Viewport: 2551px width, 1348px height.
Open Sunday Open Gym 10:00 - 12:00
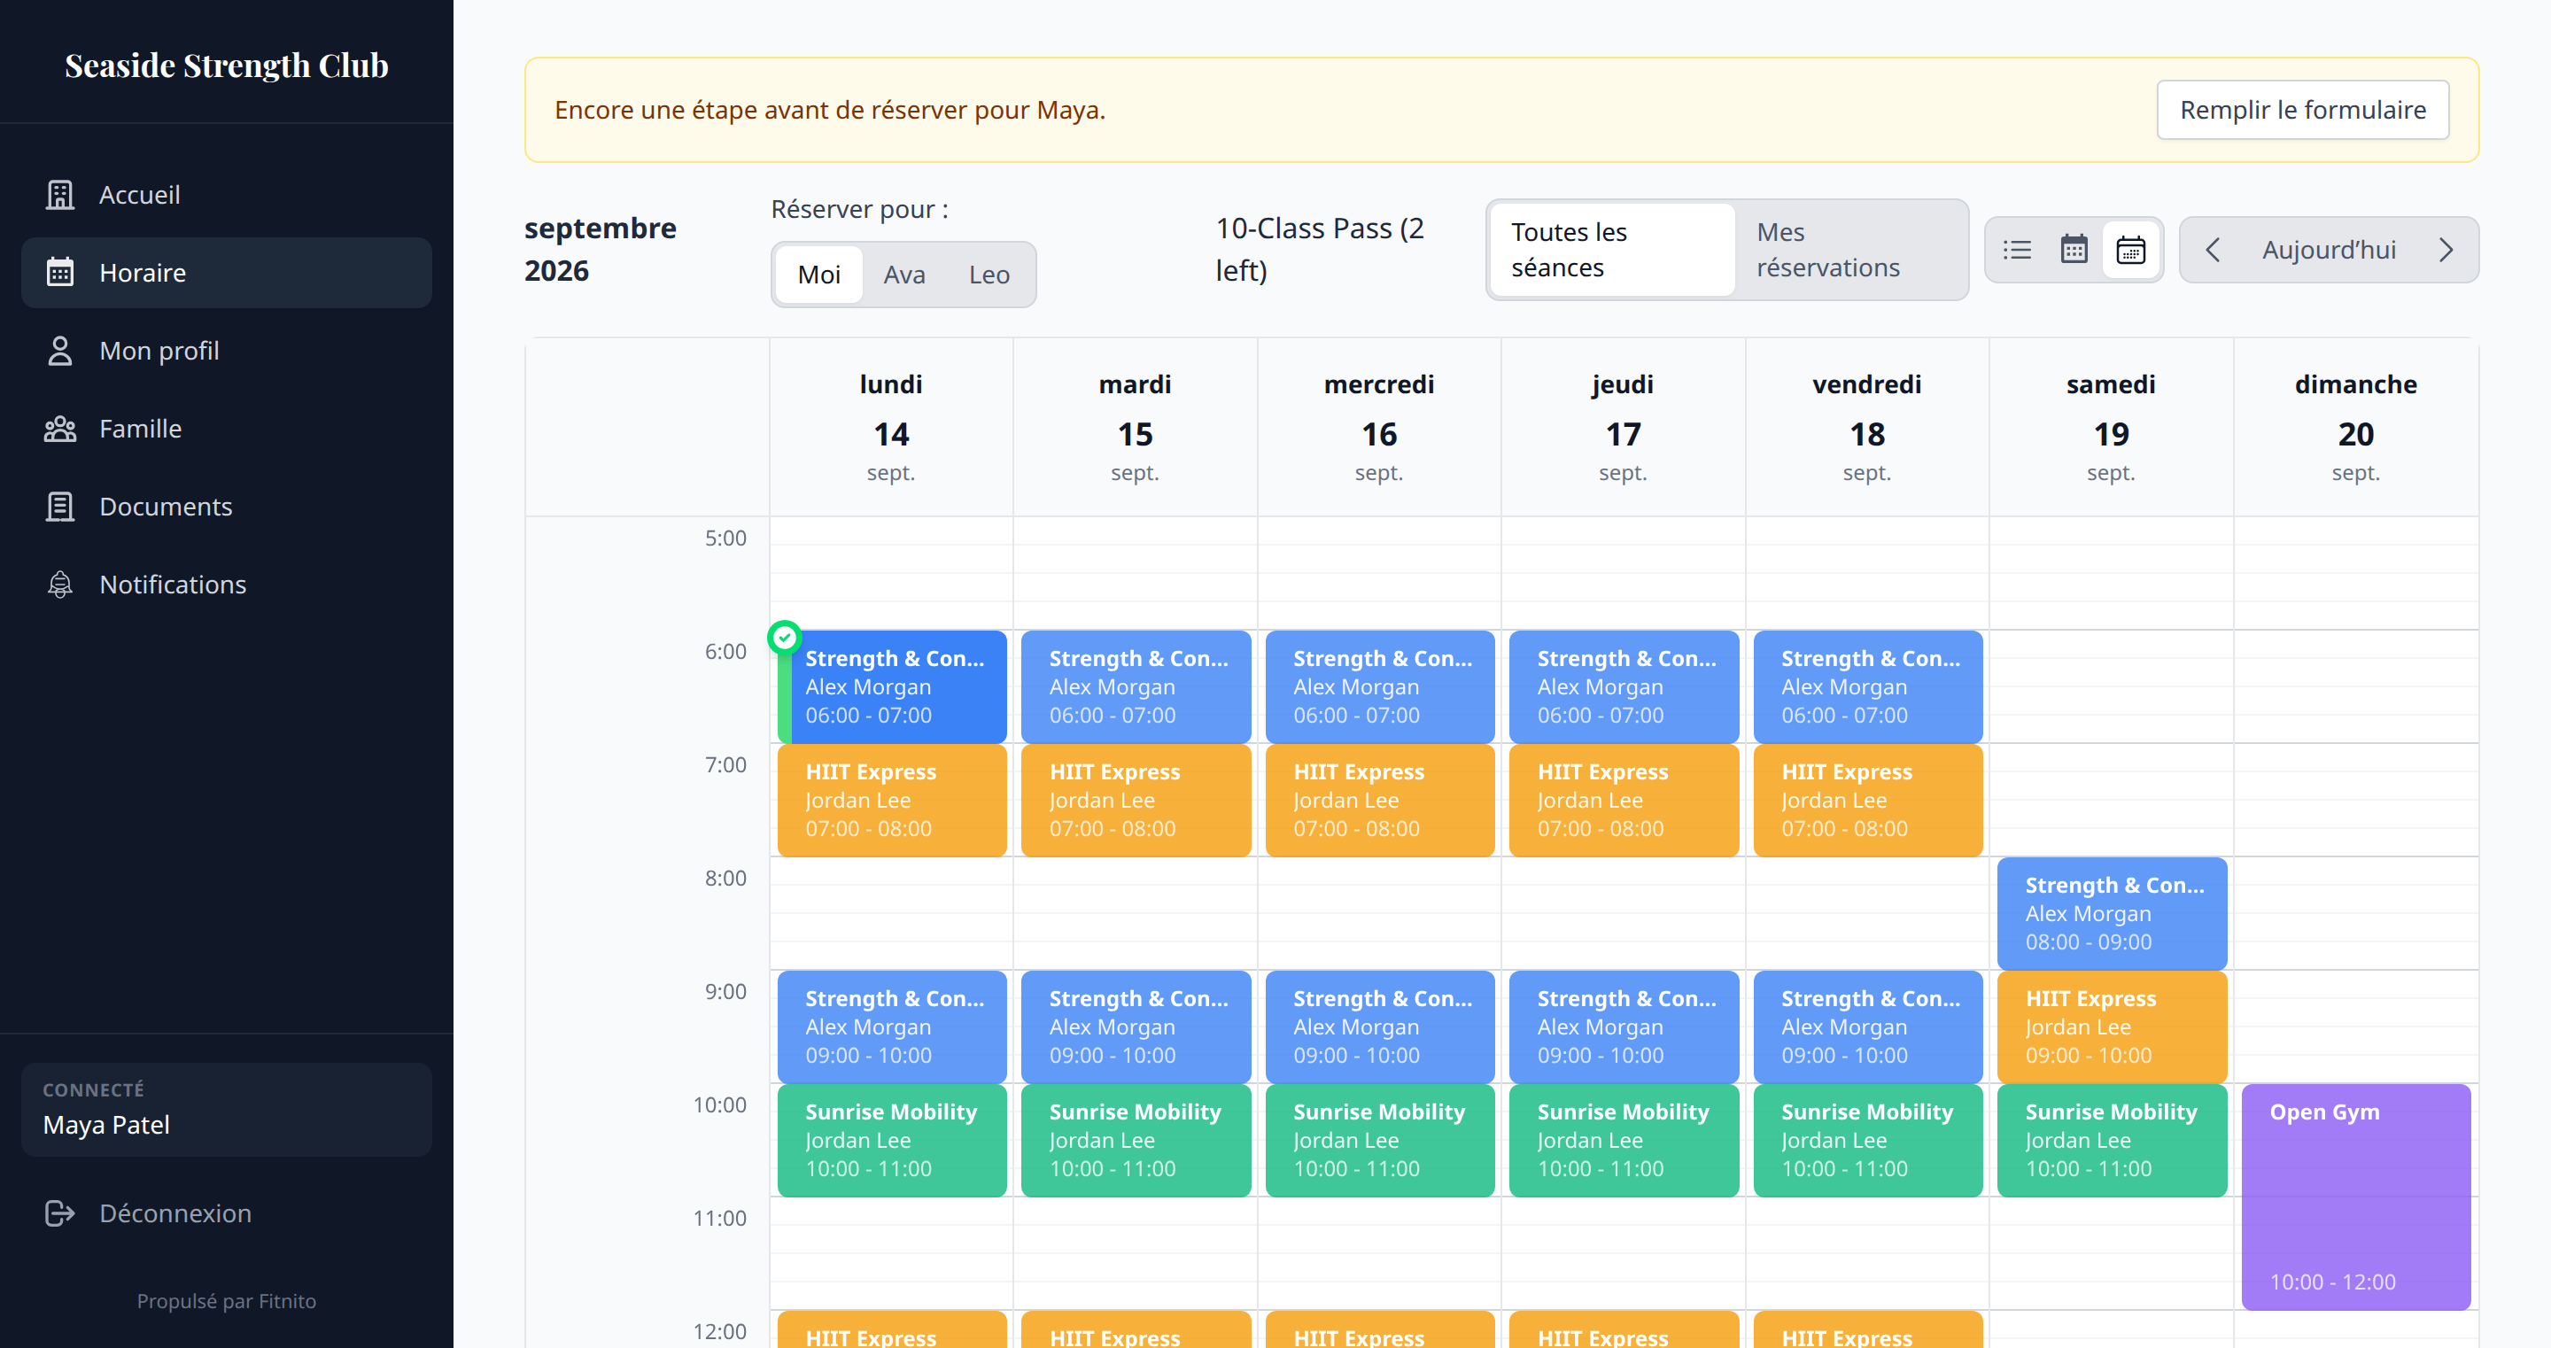point(2356,1197)
